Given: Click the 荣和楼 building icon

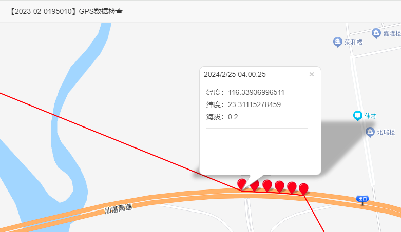Looking at the screenshot, I should click(338, 41).
